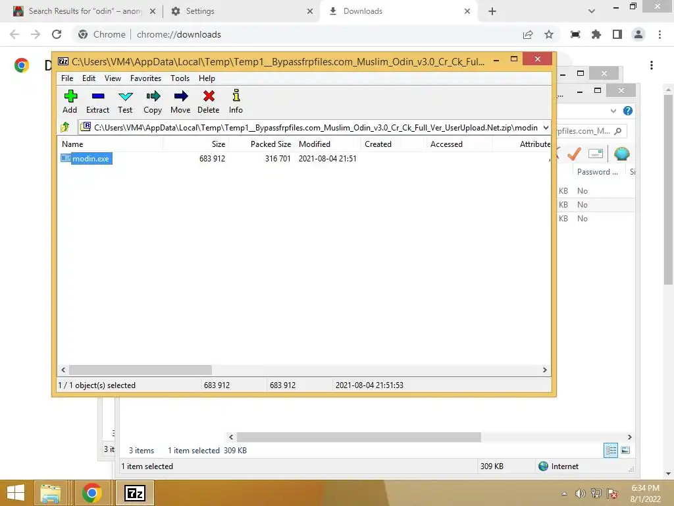Click packed size value 316 701
674x506 pixels.
pyautogui.click(x=278, y=158)
